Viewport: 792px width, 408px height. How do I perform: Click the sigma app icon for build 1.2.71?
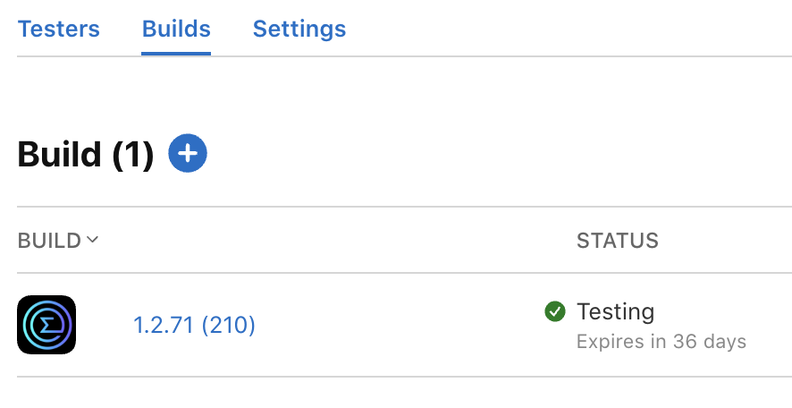(46, 325)
